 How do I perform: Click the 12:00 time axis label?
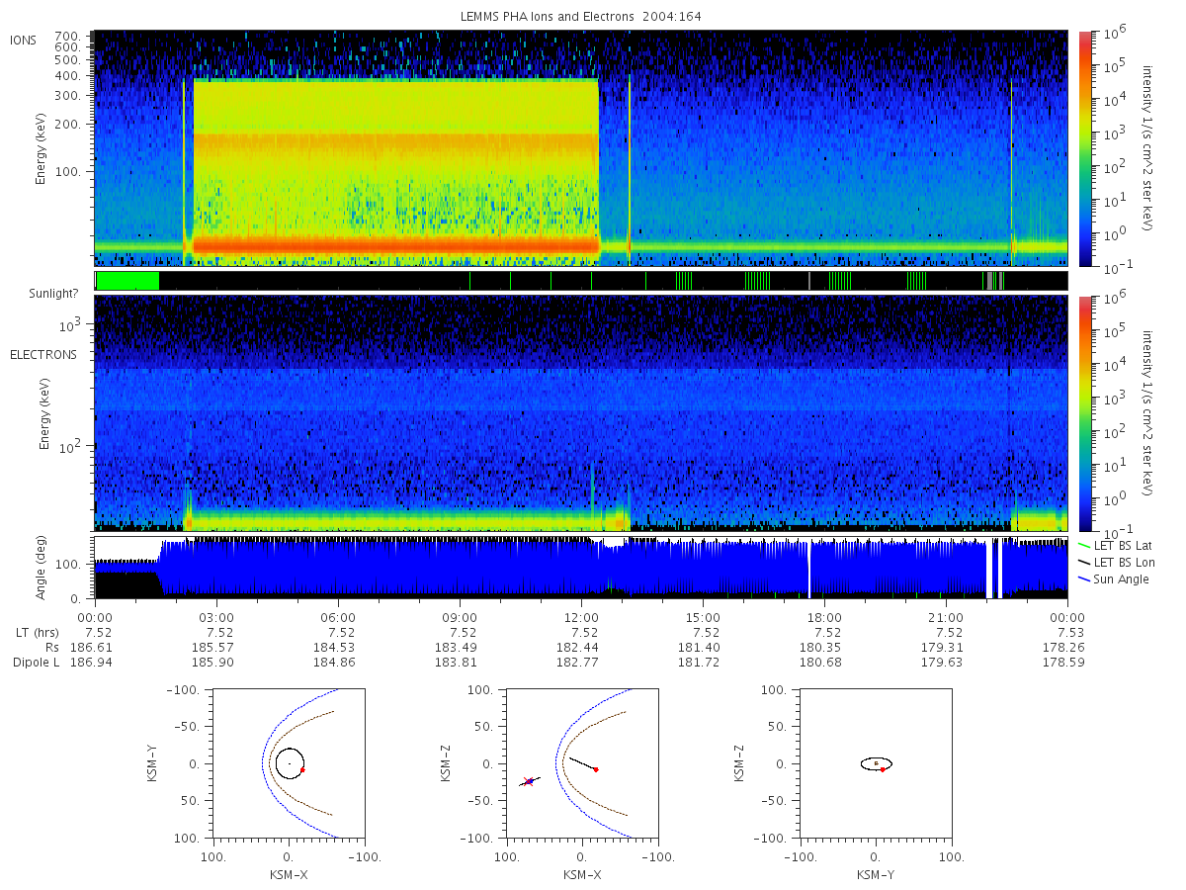[x=581, y=617]
